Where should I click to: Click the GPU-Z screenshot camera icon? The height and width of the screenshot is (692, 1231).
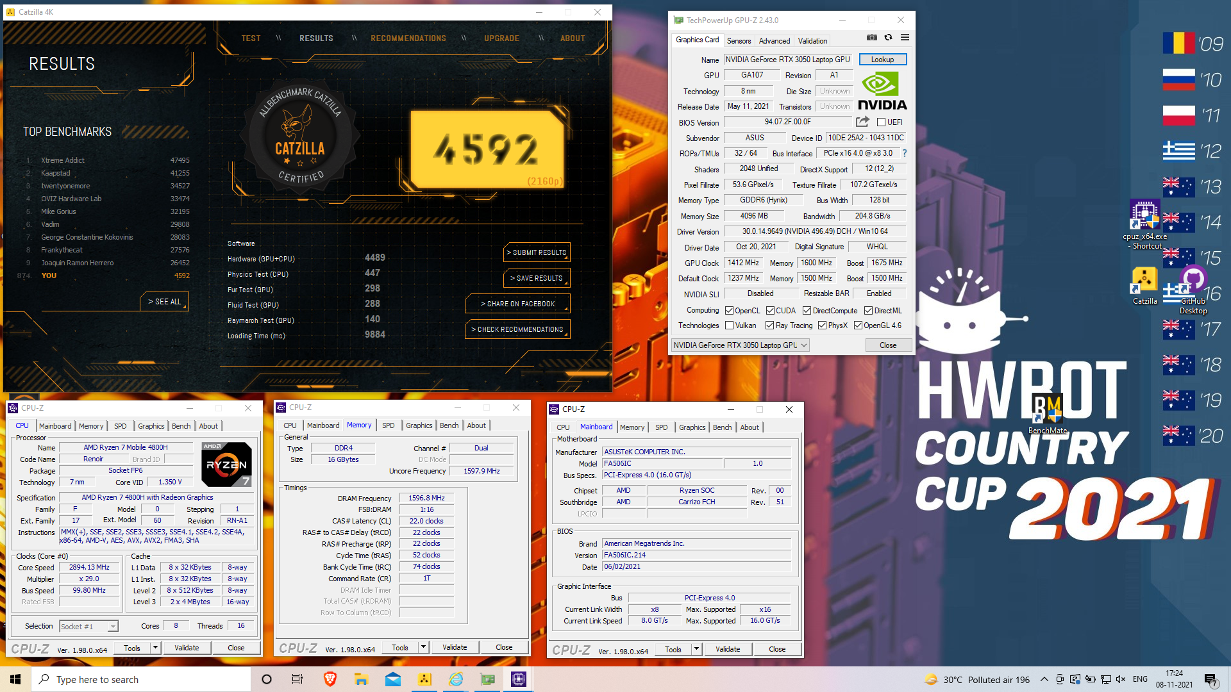point(871,38)
